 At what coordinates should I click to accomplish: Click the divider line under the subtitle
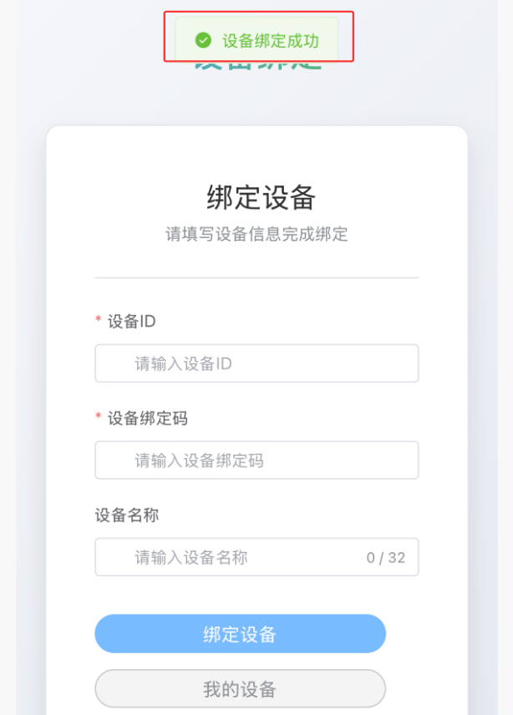pos(256,277)
